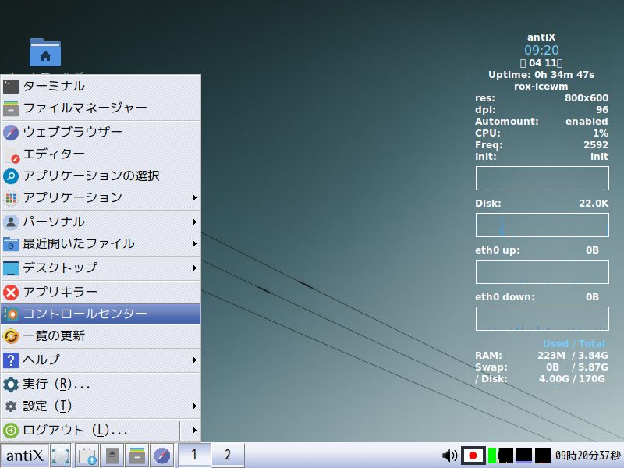Click アプリキラー menu entry
This screenshot has height=468, width=624.
click(x=101, y=292)
